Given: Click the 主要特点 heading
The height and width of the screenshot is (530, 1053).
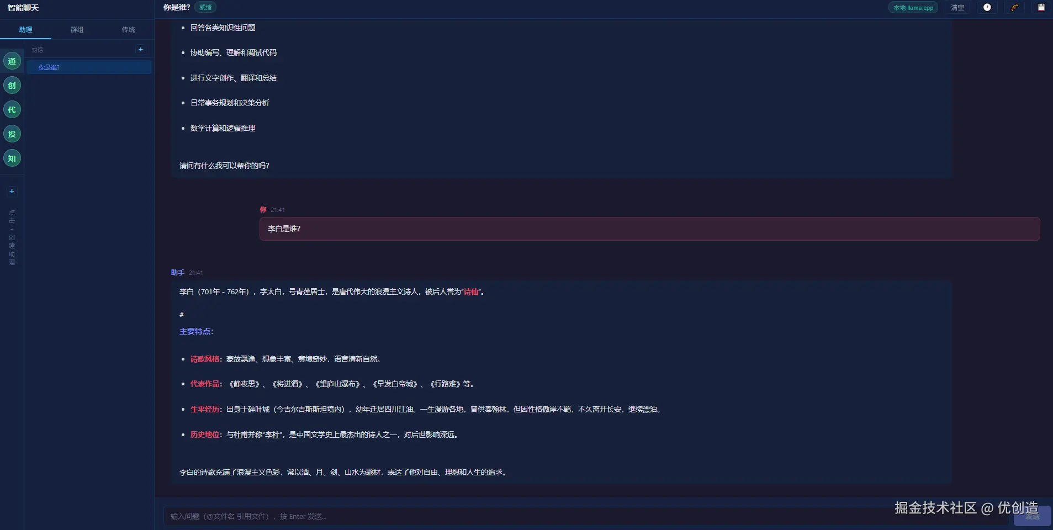Looking at the screenshot, I should pyautogui.click(x=197, y=331).
